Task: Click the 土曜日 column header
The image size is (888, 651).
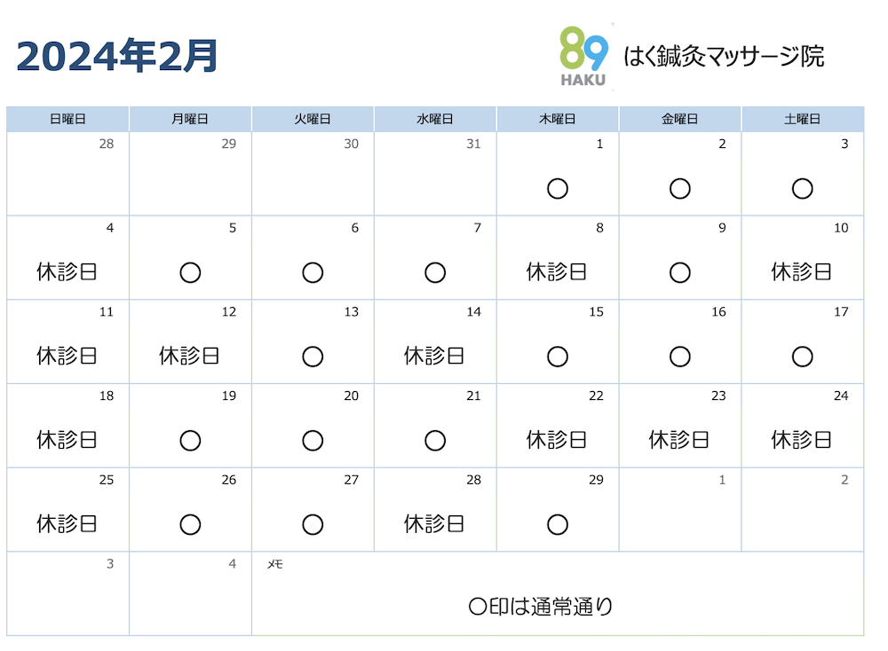Action: click(803, 119)
